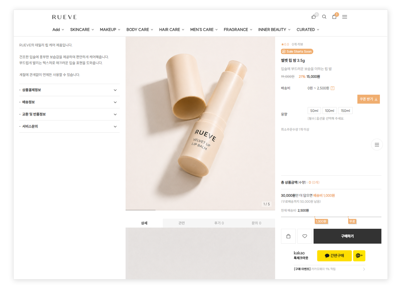This screenshot has width=400, height=291.
Task: Open the FRAGRANCE menu
Action: pyautogui.click(x=238, y=29)
